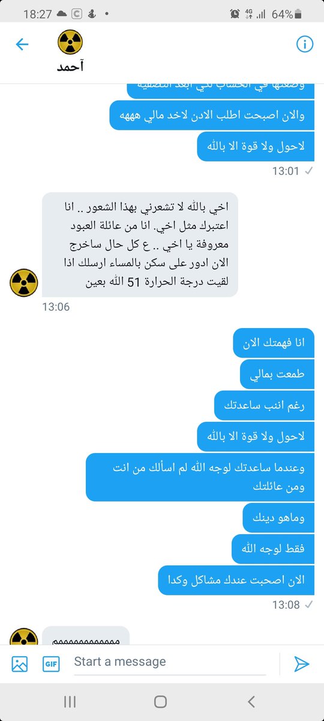Tap the 13:08 delivered timestamp checkmark
Image resolution: width=324 pixels, height=721 pixels.
pyautogui.click(x=309, y=605)
